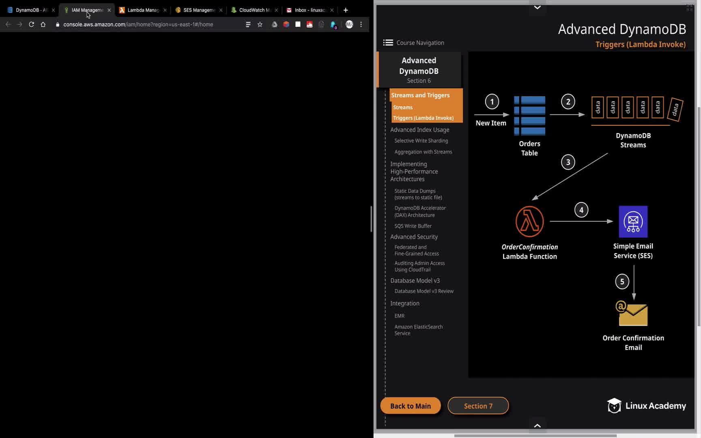Click the Back to Main button
The image size is (701, 438).
point(411,406)
